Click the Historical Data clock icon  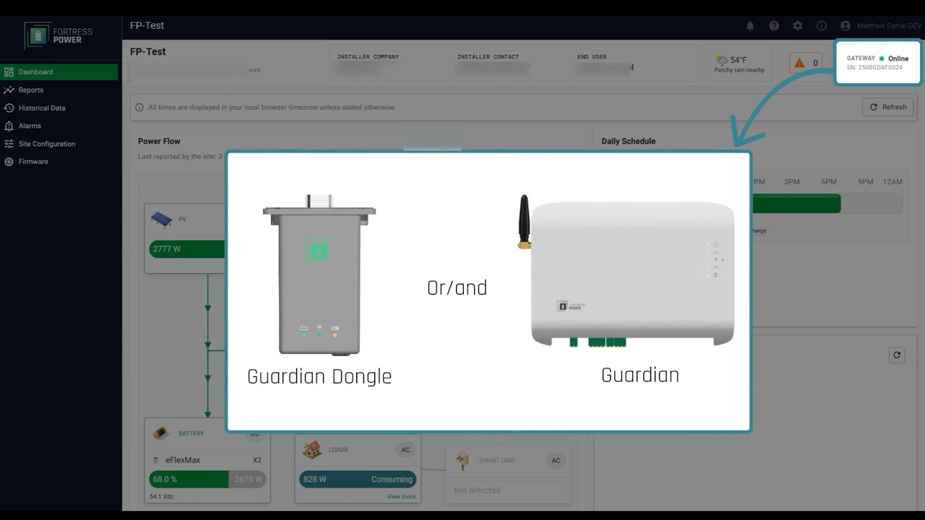tap(9, 108)
